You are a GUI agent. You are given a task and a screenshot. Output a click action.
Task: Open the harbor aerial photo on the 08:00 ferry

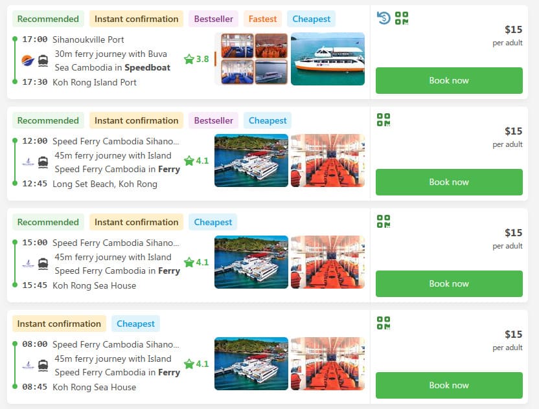click(251, 364)
